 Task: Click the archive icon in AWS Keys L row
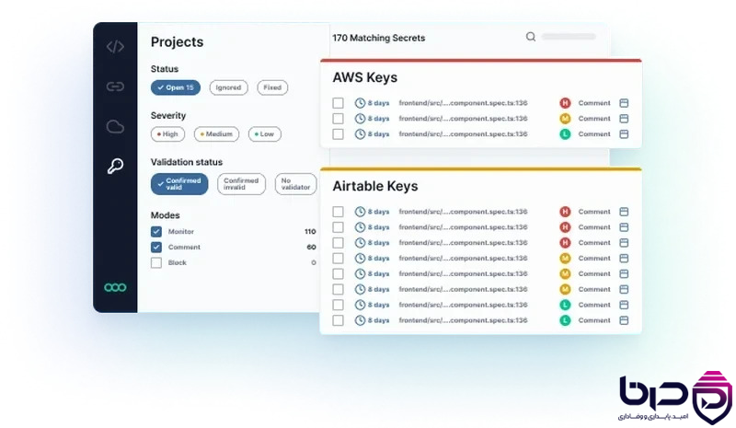(624, 133)
